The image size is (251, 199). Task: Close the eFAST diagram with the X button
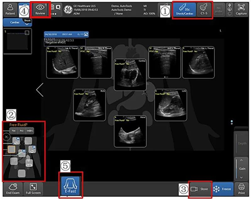click(x=7, y=137)
